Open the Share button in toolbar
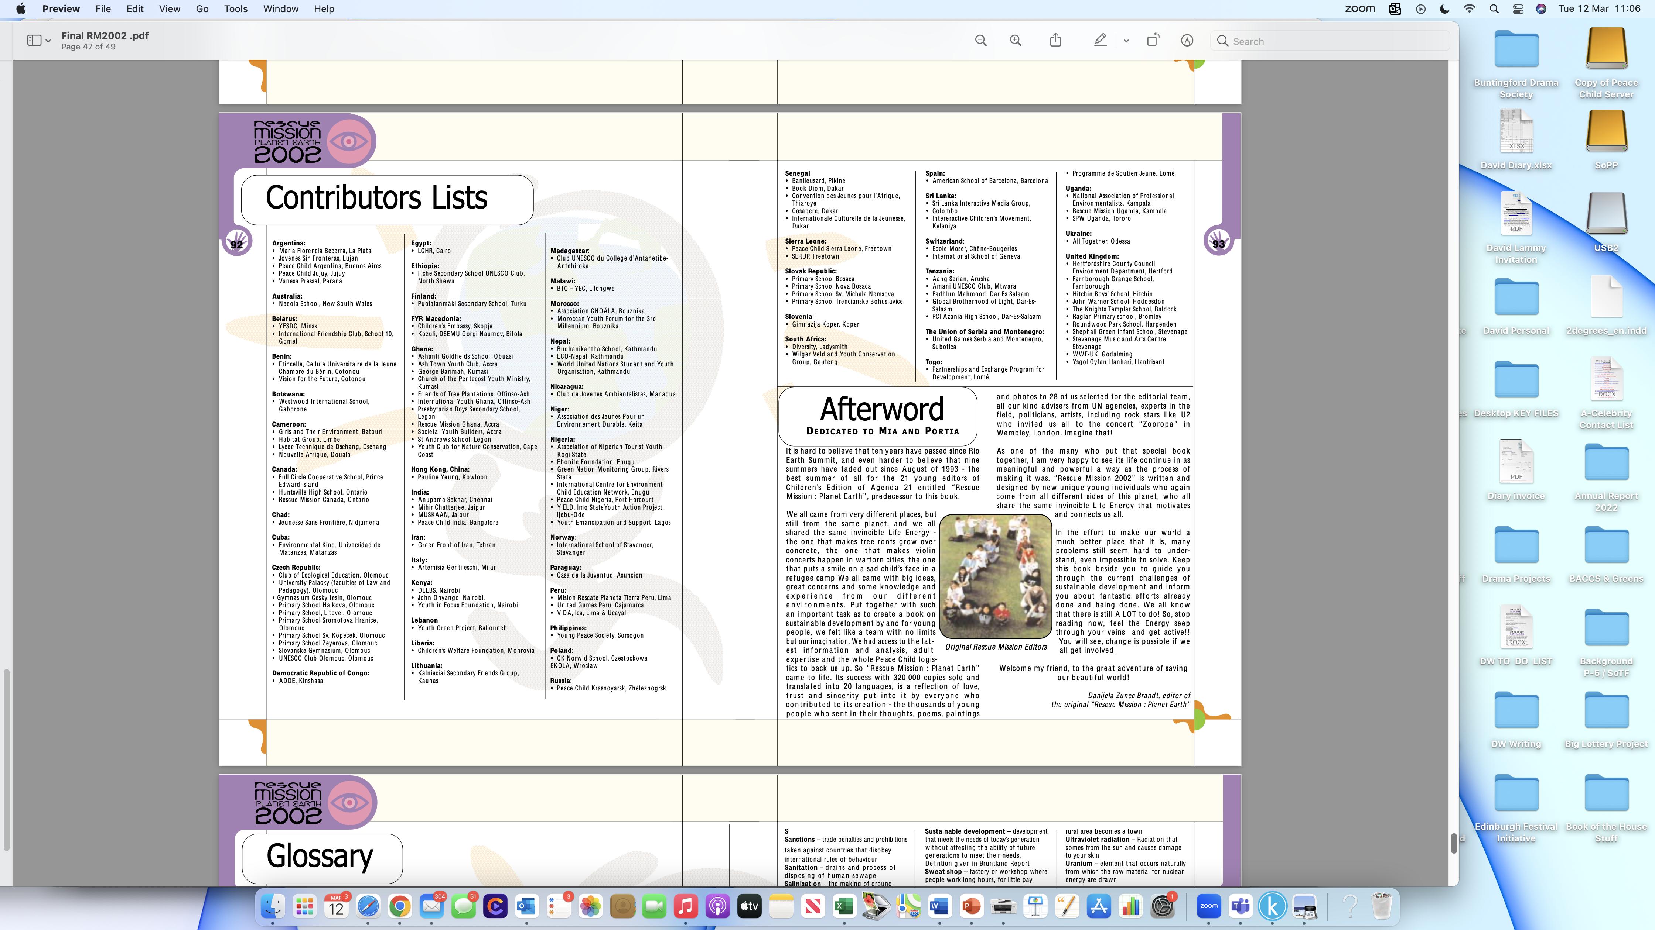The image size is (1655, 930). click(x=1055, y=41)
